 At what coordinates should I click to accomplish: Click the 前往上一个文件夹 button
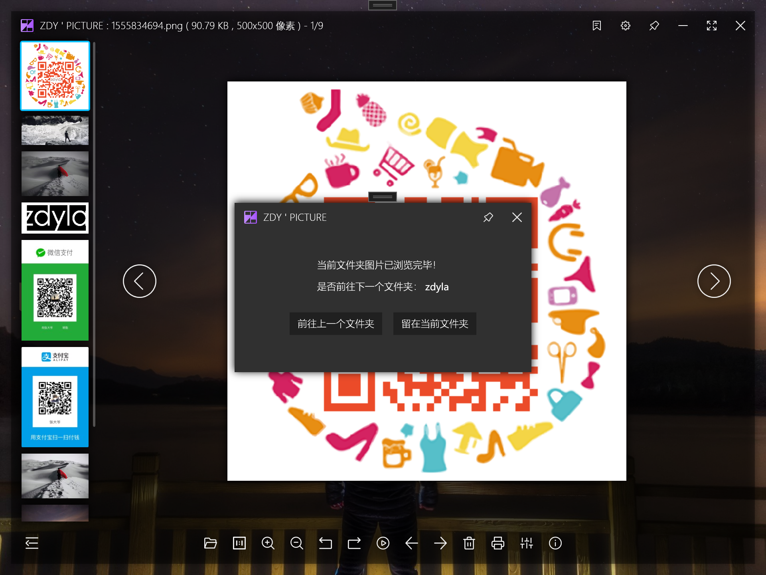click(x=336, y=323)
